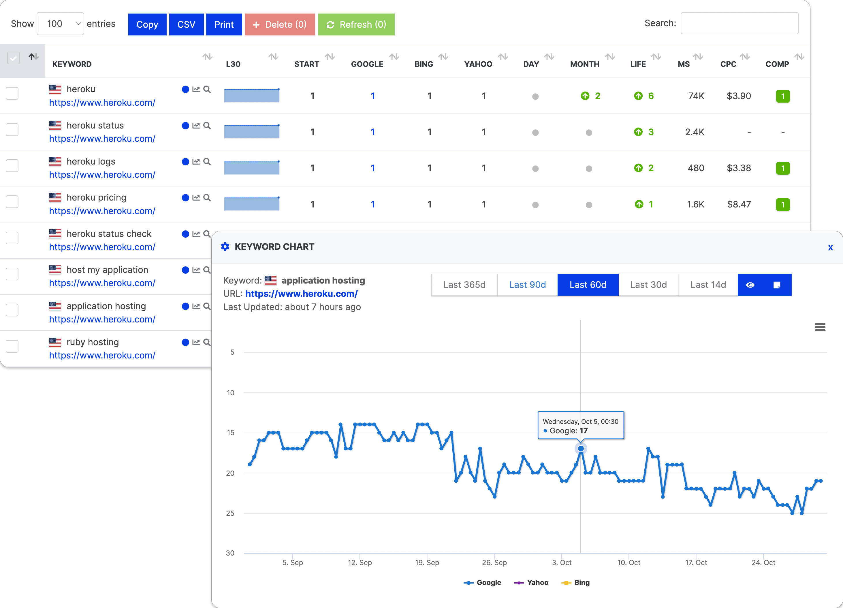Check the select-all checkbox in header
The width and height of the screenshot is (843, 608).
tap(14, 58)
